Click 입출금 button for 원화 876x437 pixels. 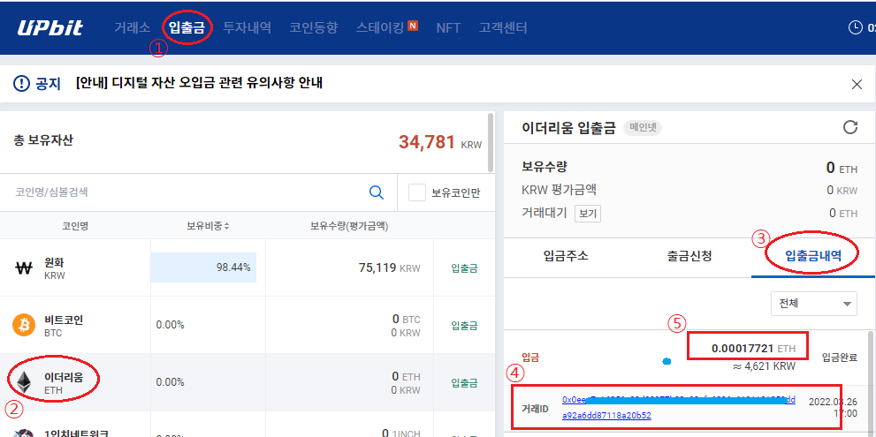pos(464,267)
